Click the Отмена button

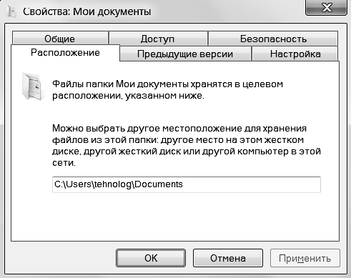click(228, 258)
